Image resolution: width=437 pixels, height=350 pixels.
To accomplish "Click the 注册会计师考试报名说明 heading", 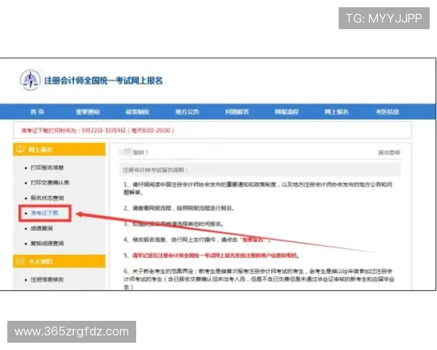I will 155,170.
